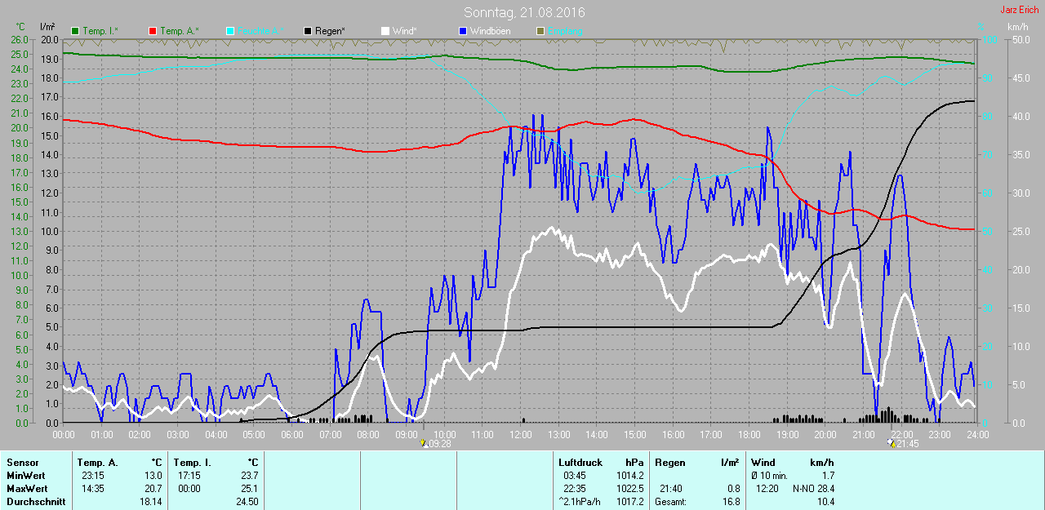Screen dimensions: 1045x510
Task: Click the green Temp. I. legend square
Action: point(76,31)
